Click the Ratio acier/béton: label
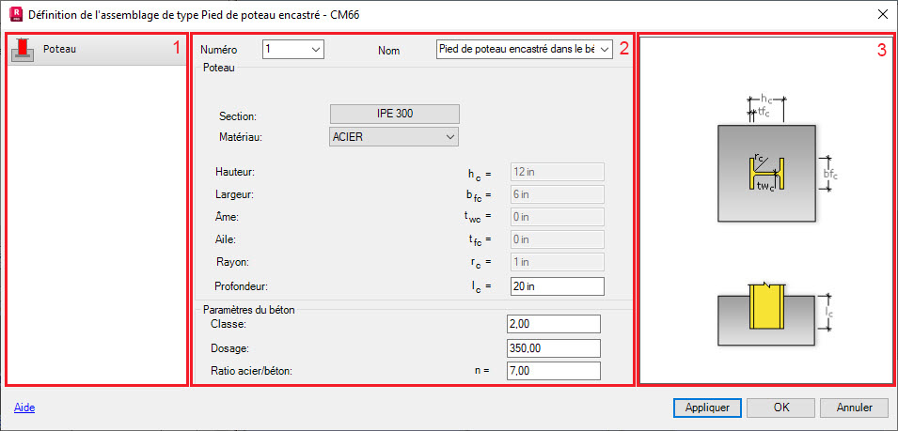 252,371
